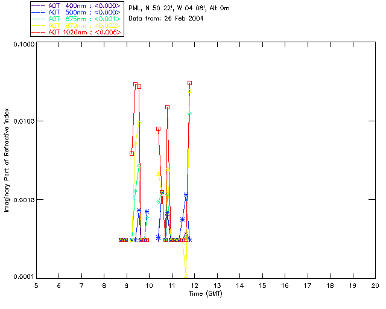
Task: Select the red square marker peak near 10.8
Action: click(x=168, y=107)
